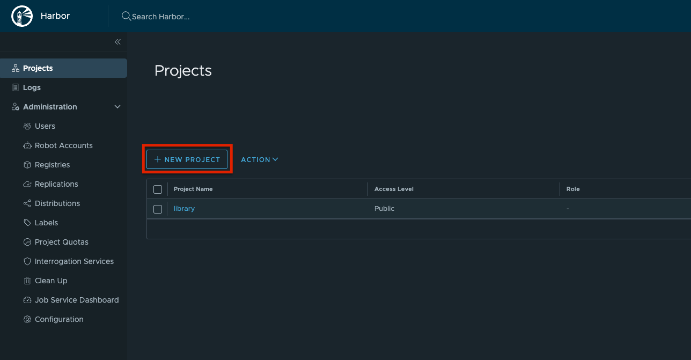The width and height of the screenshot is (691, 360).
Task: Click the Interrogation Services shield icon
Action: pos(27,261)
